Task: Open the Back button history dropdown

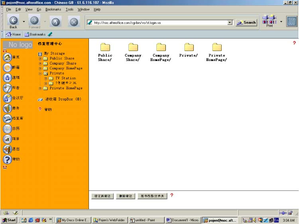Action: click(x=24, y=22)
